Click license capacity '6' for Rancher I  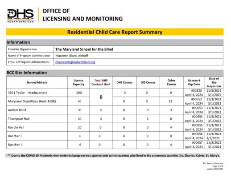click(80, 136)
